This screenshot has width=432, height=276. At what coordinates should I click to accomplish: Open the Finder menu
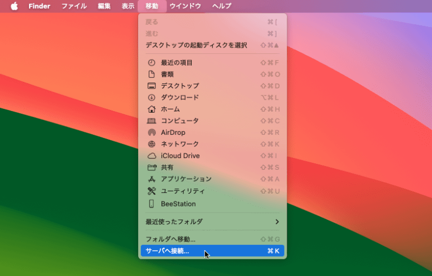39,6
